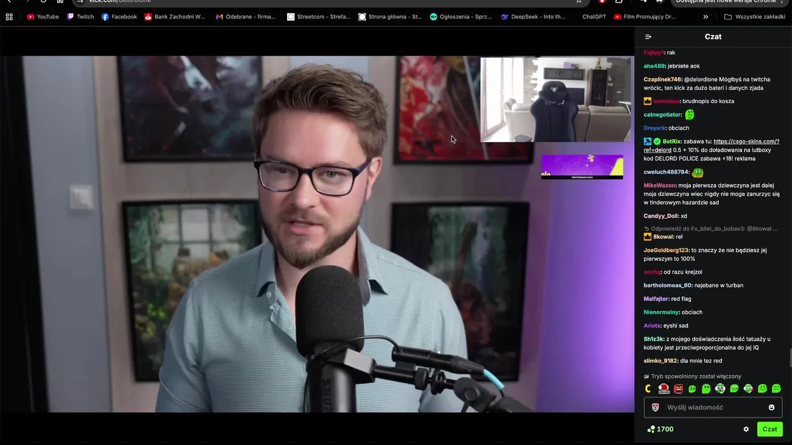Screen dimensions: 792x445
Task: Click the Tryb spowolniony został włączony notice
Action: click(x=692, y=376)
